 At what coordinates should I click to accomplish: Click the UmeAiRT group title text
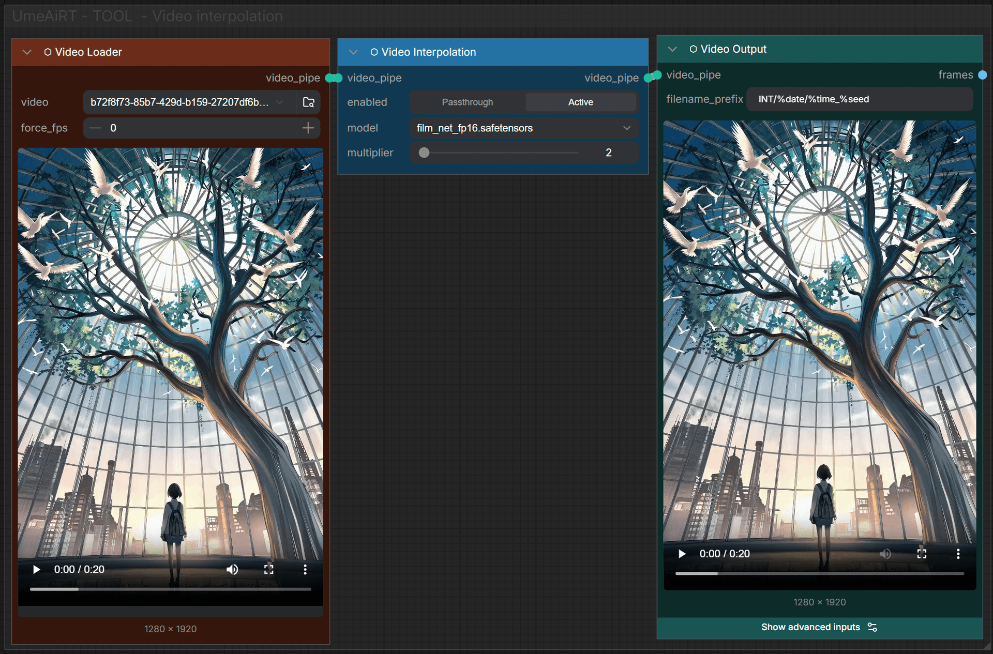tap(147, 17)
